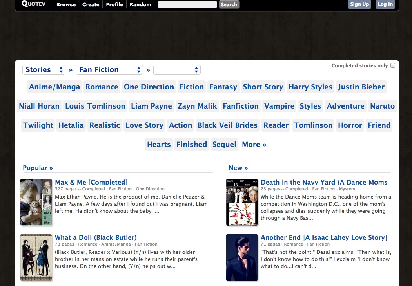Open the Liam Payne tag
412x286 pixels.
click(151, 106)
